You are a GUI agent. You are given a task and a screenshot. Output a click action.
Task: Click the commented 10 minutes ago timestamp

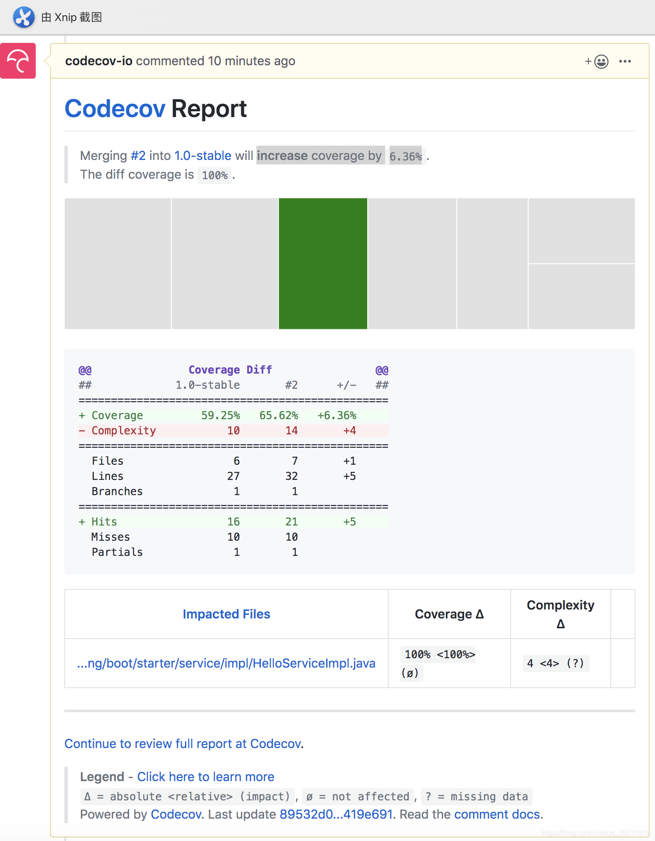point(215,61)
